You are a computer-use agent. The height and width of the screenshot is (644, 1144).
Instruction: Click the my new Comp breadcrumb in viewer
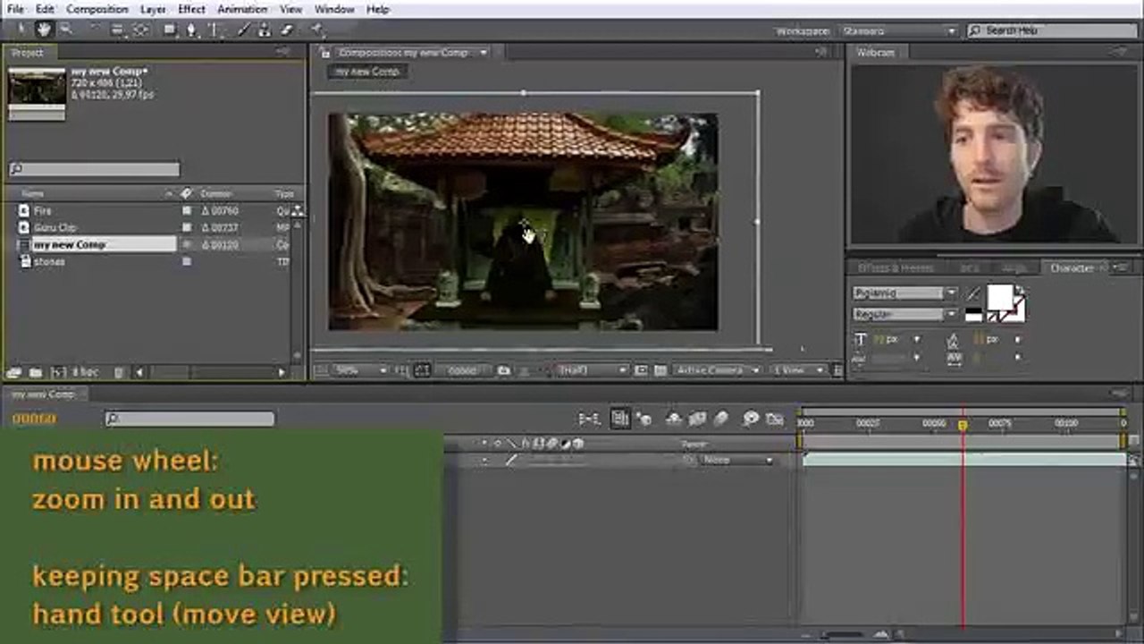pyautogui.click(x=367, y=72)
